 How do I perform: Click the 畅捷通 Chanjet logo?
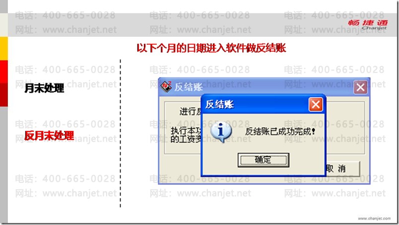click(x=368, y=25)
